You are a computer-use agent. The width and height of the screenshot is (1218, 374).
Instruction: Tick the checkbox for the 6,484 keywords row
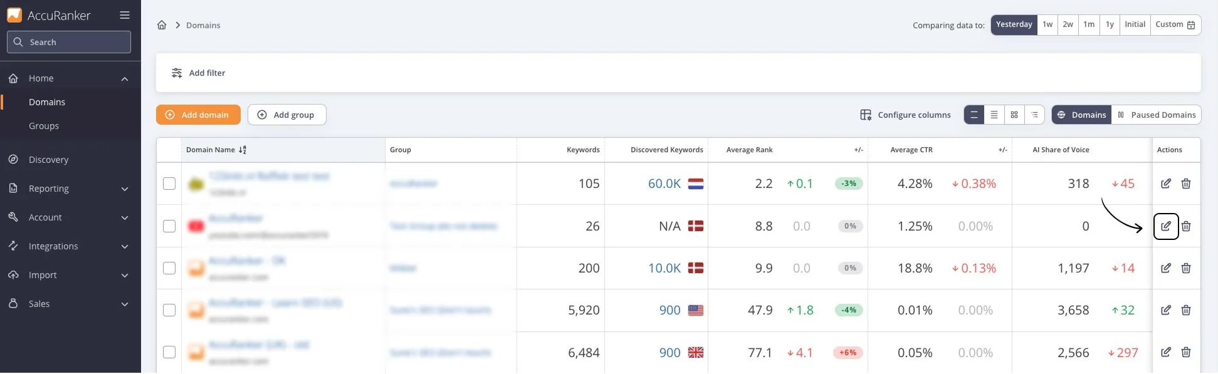169,352
